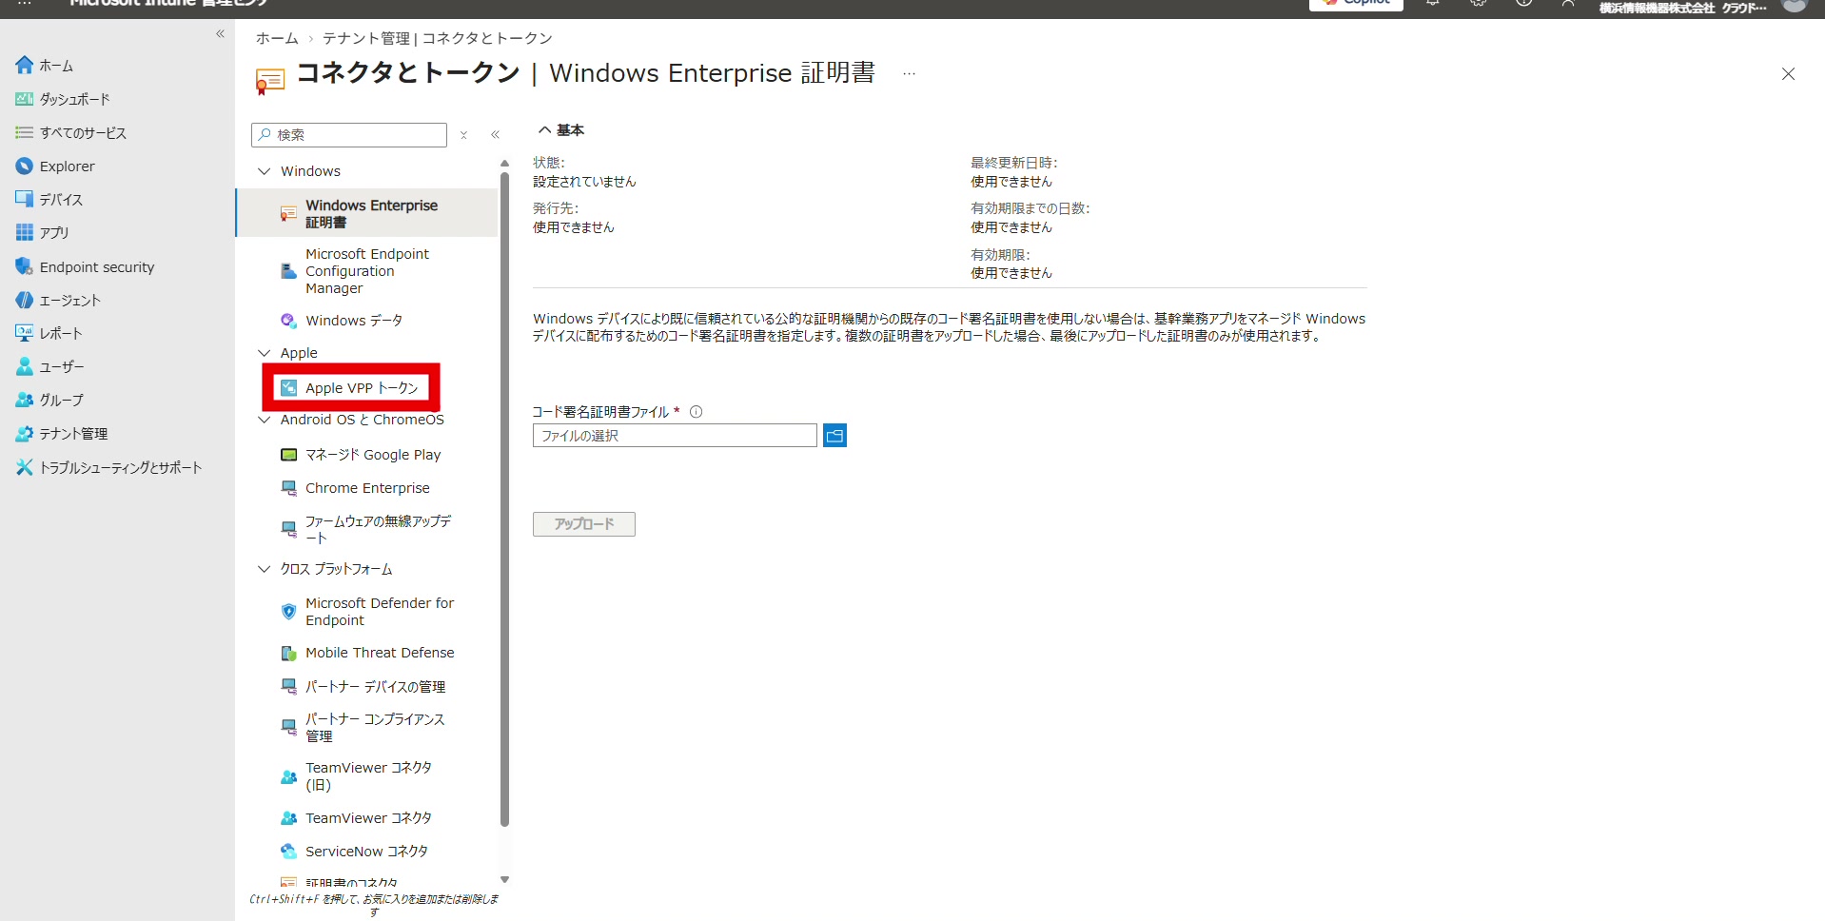Collapse the left navigation with the double chevron
Viewport: 1825px width, 921px height.
[220, 33]
